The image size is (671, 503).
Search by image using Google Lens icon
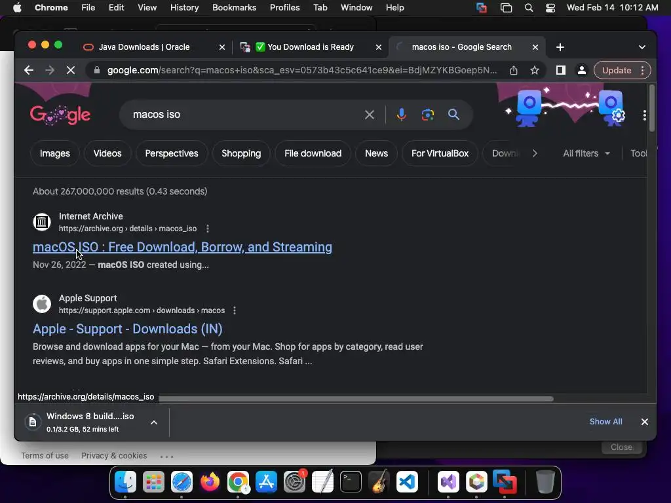coord(427,115)
